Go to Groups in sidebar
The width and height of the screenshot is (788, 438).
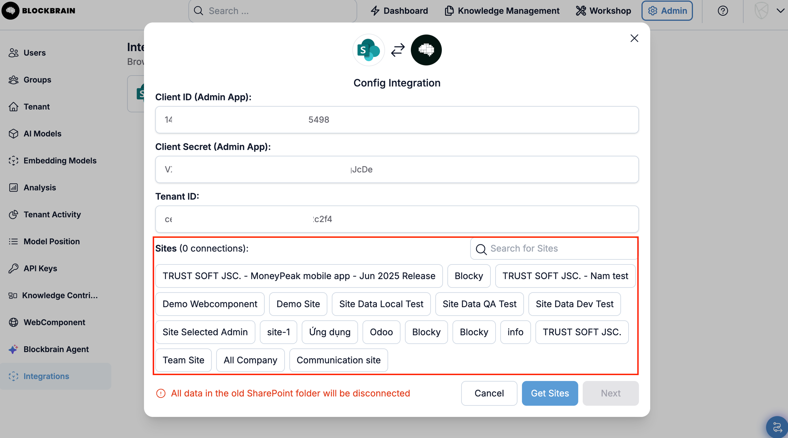pos(37,80)
